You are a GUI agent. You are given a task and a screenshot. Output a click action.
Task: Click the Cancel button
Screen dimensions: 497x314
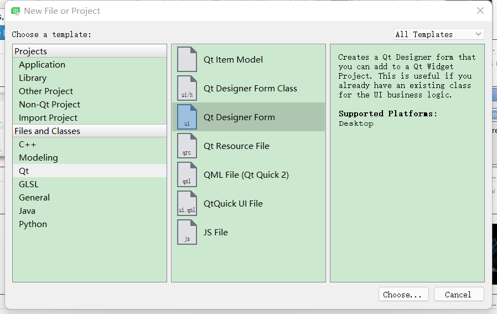(459, 294)
